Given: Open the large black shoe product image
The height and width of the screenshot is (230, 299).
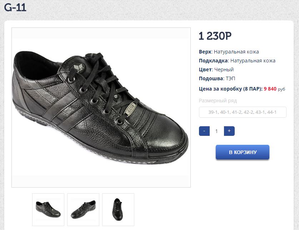Looking at the screenshot, I should click(x=101, y=107).
